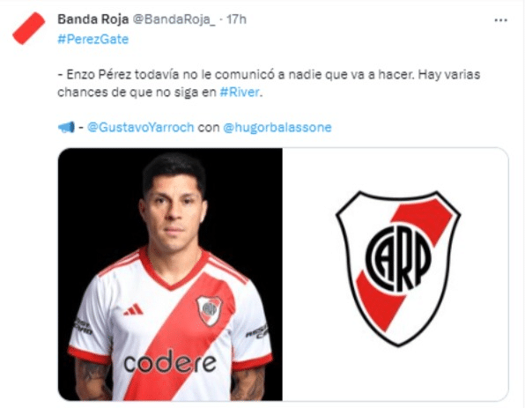
Task: Open the #PerezGate hashtag
Action: pyautogui.click(x=93, y=39)
